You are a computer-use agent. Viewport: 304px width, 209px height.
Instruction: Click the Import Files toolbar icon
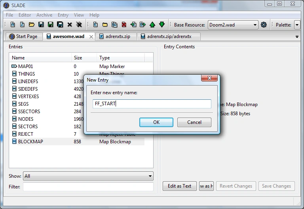(114, 25)
